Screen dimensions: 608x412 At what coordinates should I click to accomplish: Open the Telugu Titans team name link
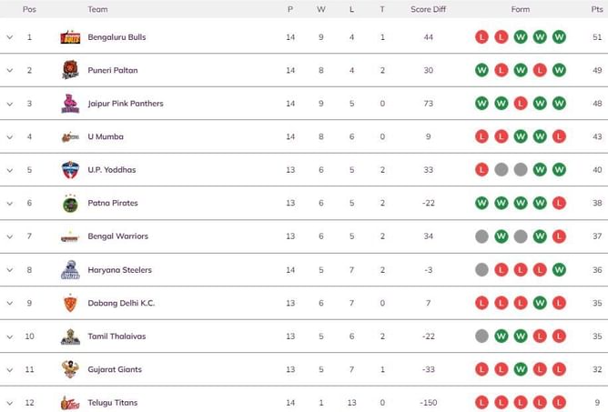click(x=113, y=403)
